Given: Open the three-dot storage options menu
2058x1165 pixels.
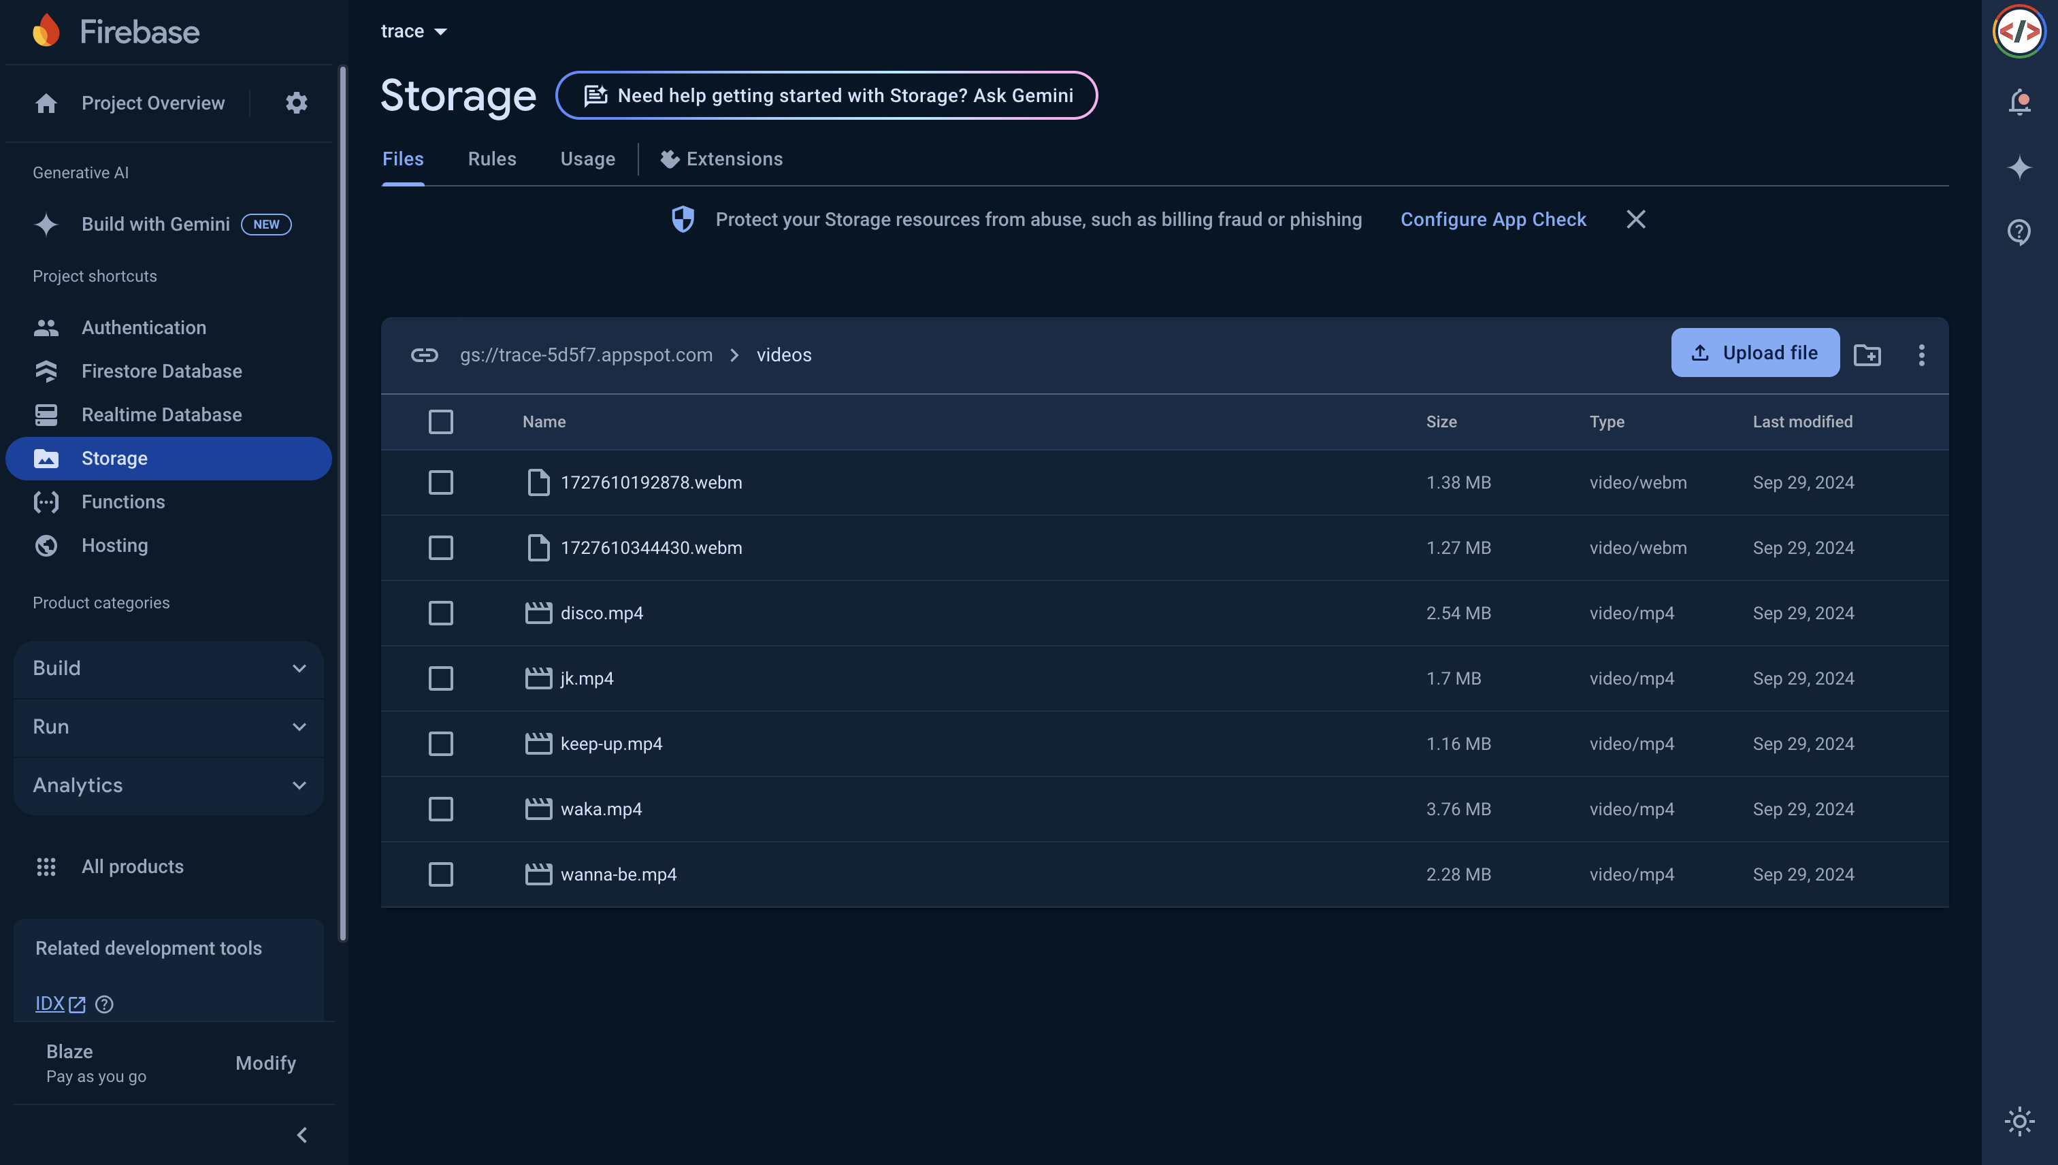Looking at the screenshot, I should coord(1921,355).
